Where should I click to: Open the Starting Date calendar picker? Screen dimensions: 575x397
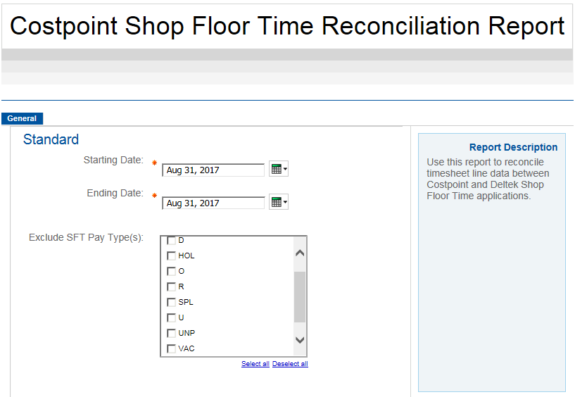click(279, 170)
